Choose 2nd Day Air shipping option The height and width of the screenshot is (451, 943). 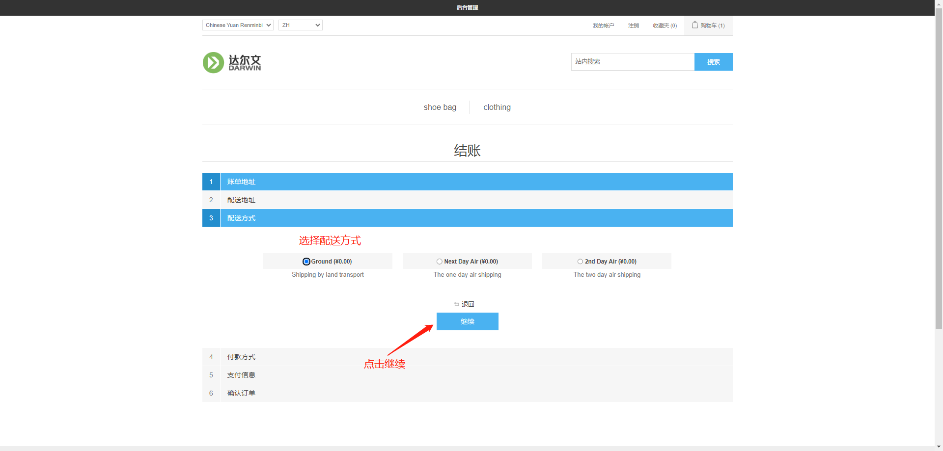click(580, 262)
